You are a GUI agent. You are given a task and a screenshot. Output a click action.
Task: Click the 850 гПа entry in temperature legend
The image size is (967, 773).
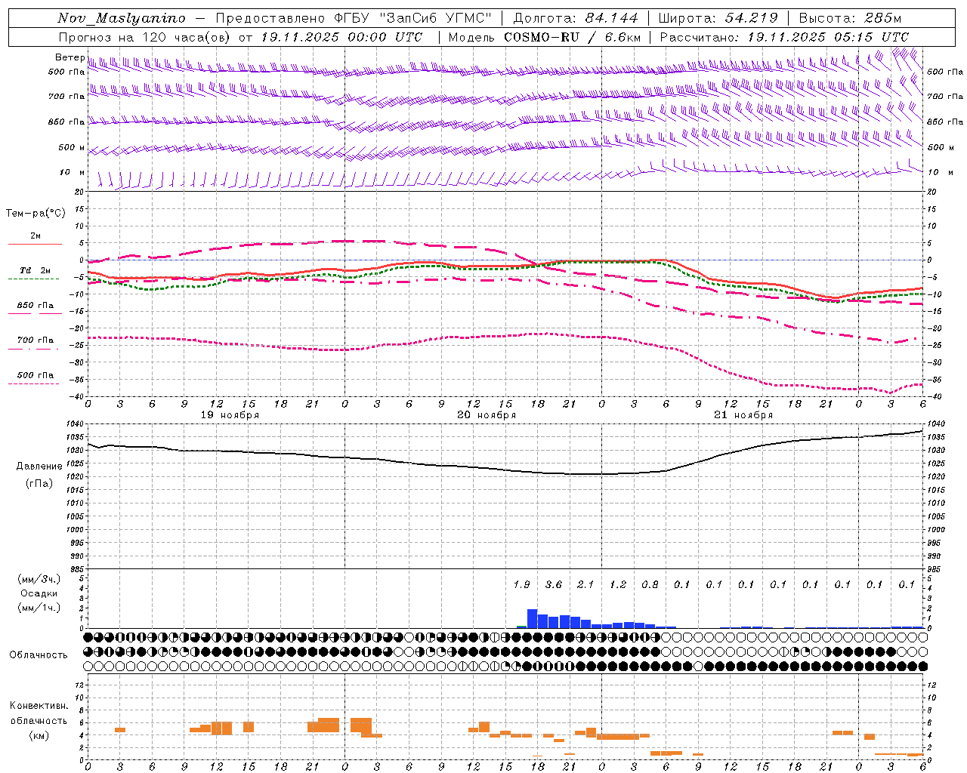(x=36, y=306)
